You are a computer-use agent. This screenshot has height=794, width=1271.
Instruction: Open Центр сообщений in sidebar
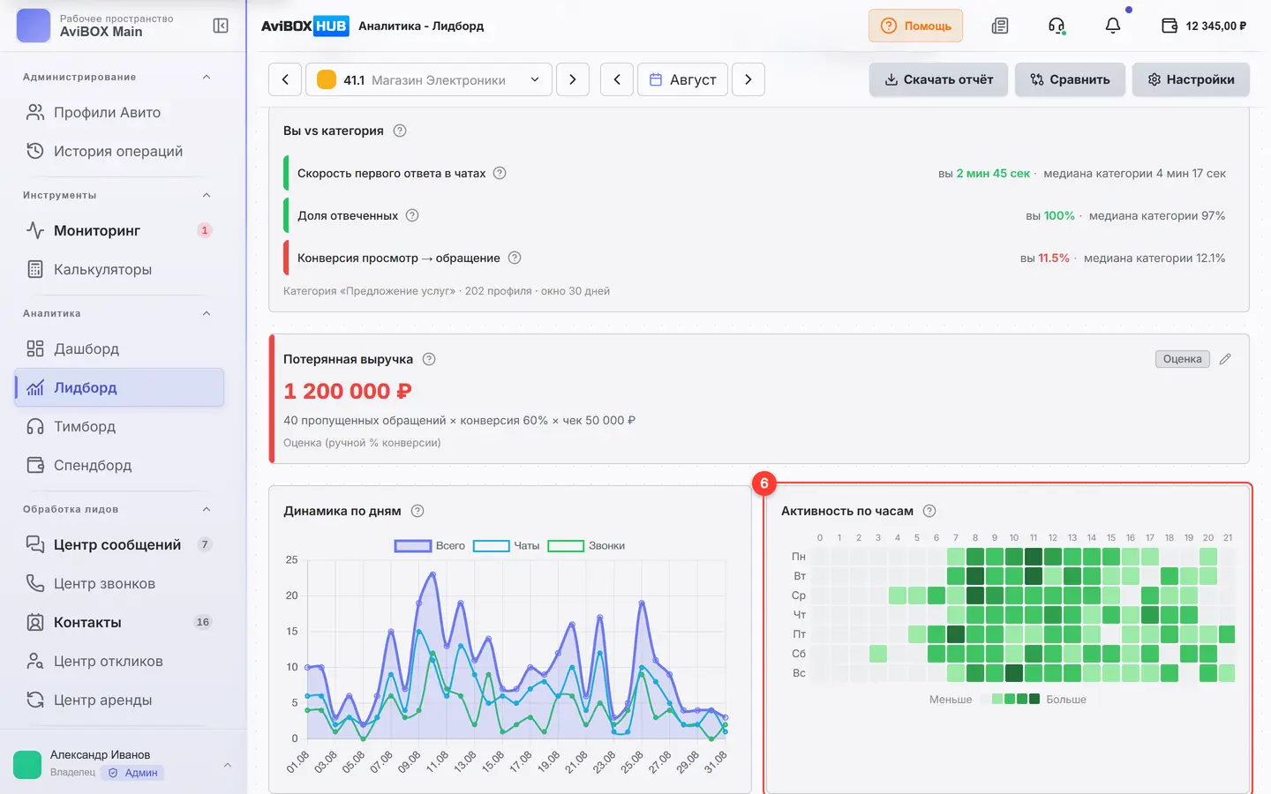point(119,544)
